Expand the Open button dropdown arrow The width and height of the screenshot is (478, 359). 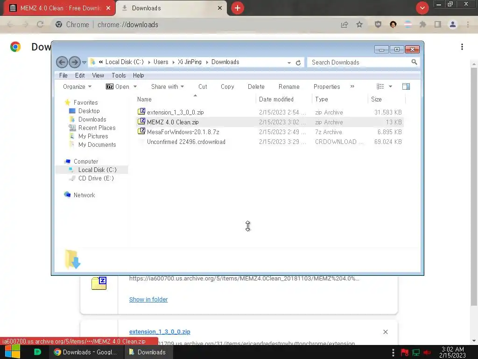[135, 86]
